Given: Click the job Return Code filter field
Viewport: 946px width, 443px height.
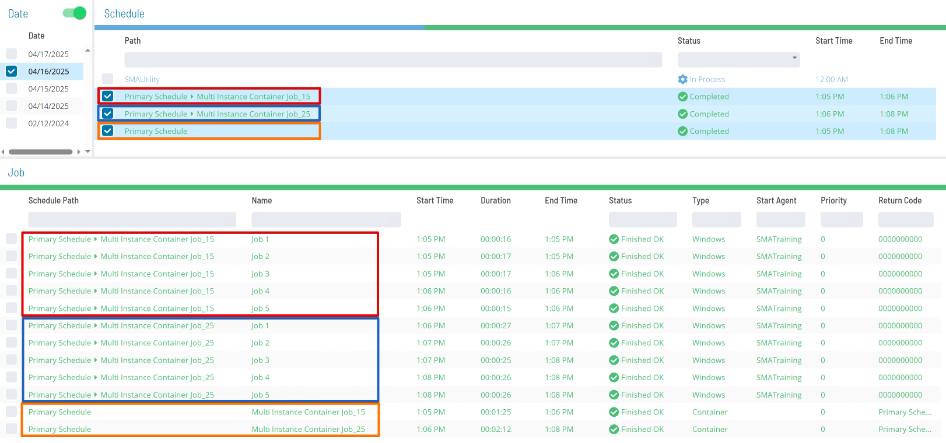Looking at the screenshot, I should [x=906, y=219].
